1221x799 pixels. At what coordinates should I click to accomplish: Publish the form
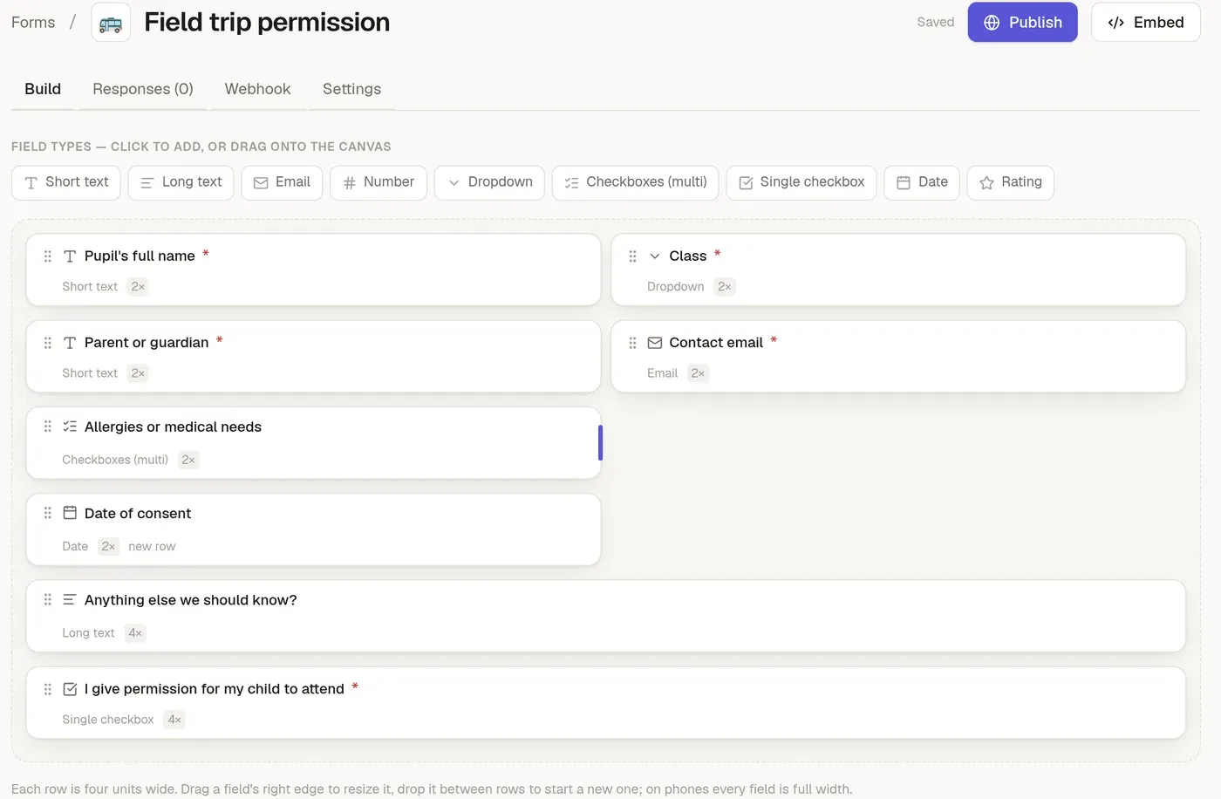(1023, 23)
